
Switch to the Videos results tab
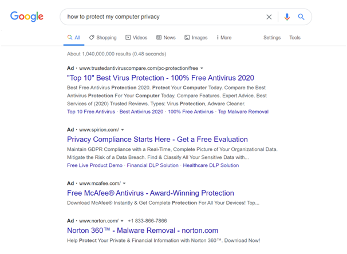coord(136,38)
